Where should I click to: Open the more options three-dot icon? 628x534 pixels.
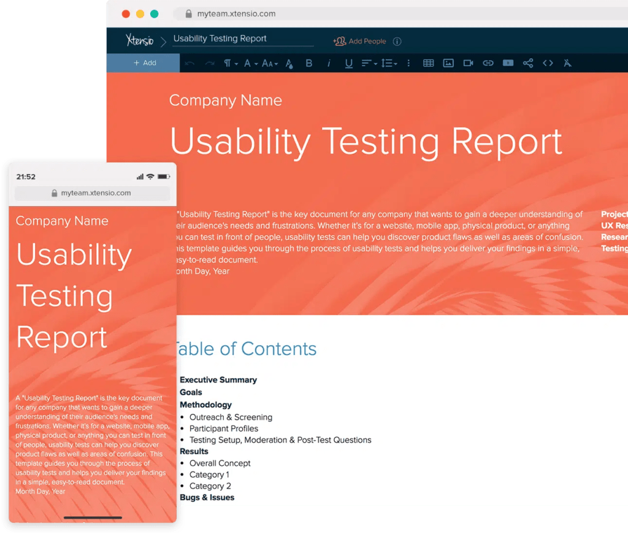click(408, 63)
